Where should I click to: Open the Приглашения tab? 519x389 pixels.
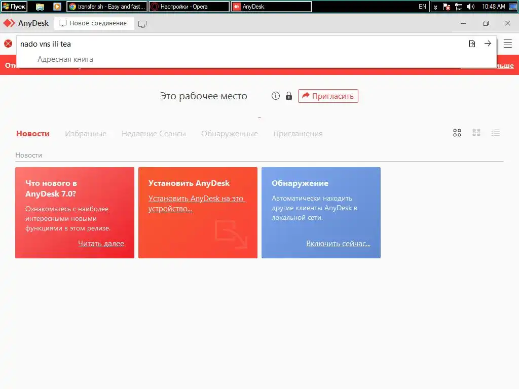pos(298,134)
